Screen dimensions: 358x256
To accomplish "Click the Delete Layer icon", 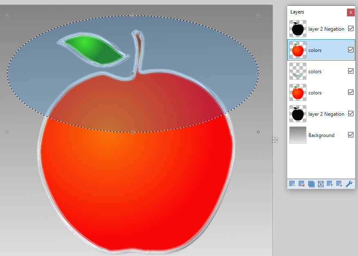I will coord(302,184).
